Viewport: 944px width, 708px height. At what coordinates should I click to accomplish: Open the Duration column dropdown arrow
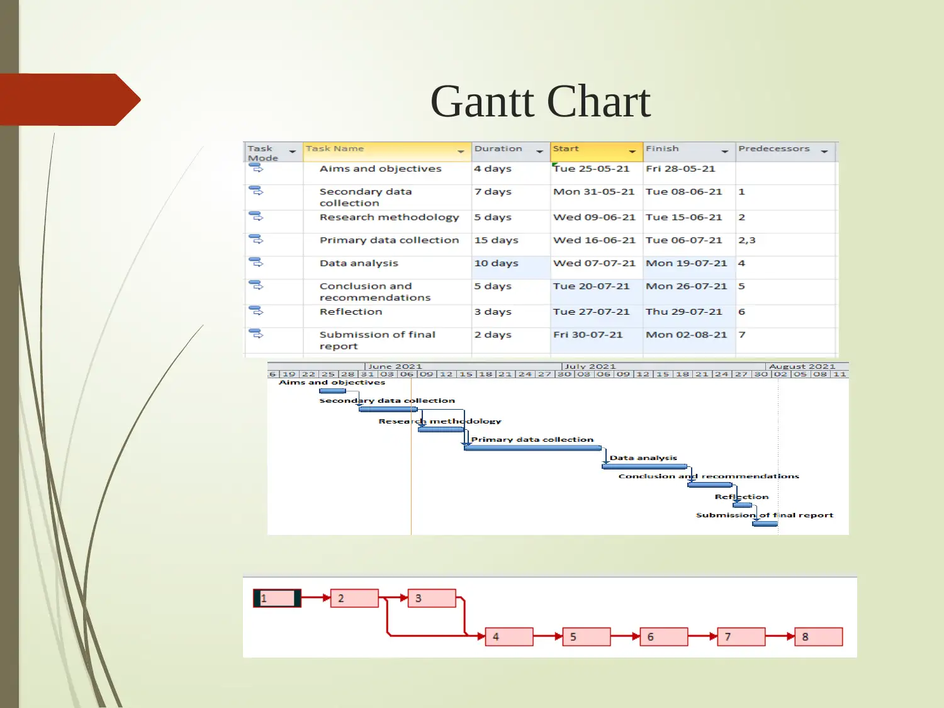click(539, 152)
